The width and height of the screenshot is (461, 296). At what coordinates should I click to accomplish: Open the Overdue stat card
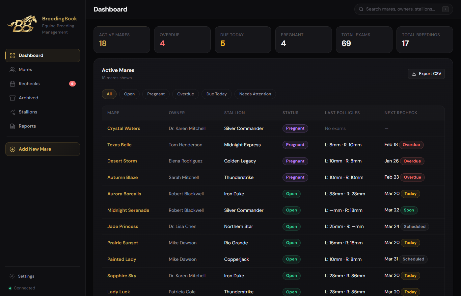point(182,40)
